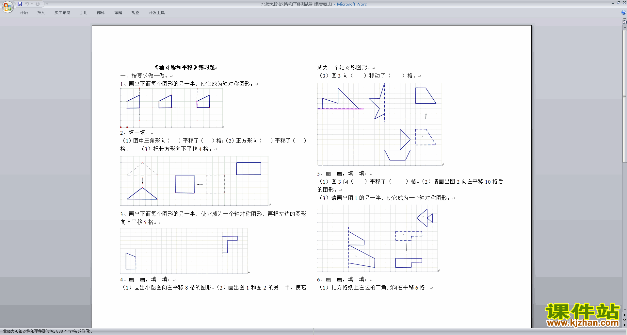Open the Select Browse Object circle button
Image resolution: width=627 pixels, height=335 pixels.
click(x=624, y=320)
